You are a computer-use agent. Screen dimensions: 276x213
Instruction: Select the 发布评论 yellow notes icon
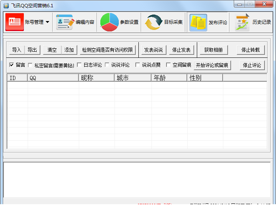(198, 23)
